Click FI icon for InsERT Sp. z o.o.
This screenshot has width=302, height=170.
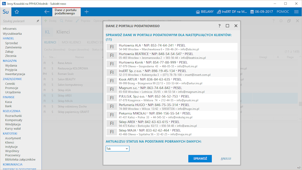click(112, 73)
